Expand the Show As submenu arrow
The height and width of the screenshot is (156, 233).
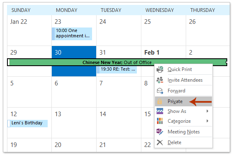tap(208, 111)
